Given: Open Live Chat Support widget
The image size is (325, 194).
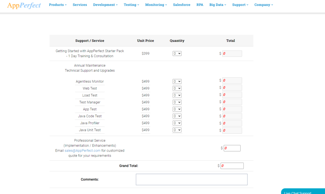Looking at the screenshot, I should [x=303, y=191].
